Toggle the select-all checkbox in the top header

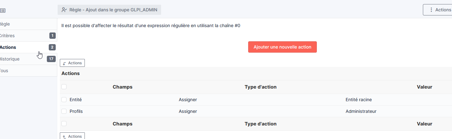pyautogui.click(x=64, y=87)
